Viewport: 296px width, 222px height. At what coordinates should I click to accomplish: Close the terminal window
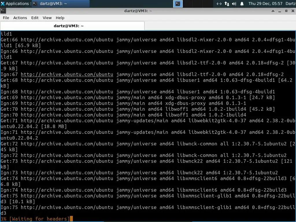[x=293, y=11]
